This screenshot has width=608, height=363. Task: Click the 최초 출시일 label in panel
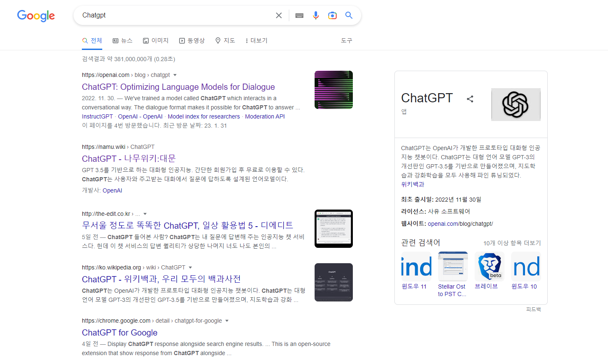(417, 200)
